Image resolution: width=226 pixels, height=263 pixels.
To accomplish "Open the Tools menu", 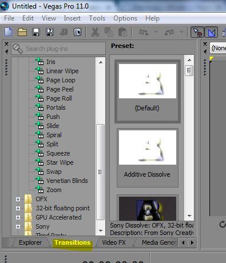I will [97, 18].
